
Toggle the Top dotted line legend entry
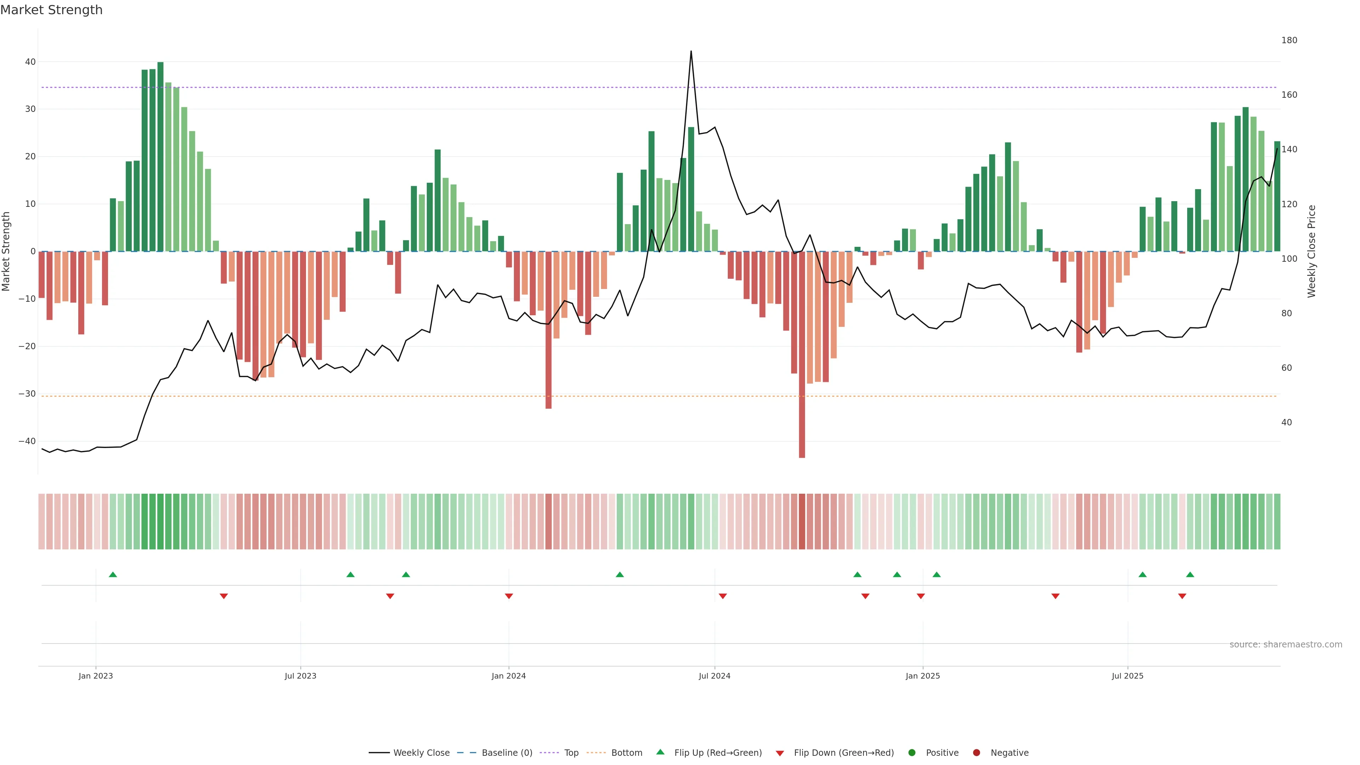click(571, 753)
